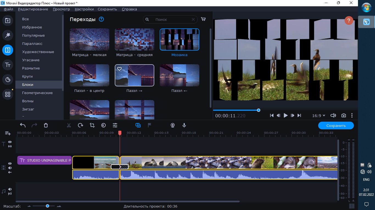Open the Titles panel in sidebar
This screenshot has height=210, width=375.
(8, 65)
